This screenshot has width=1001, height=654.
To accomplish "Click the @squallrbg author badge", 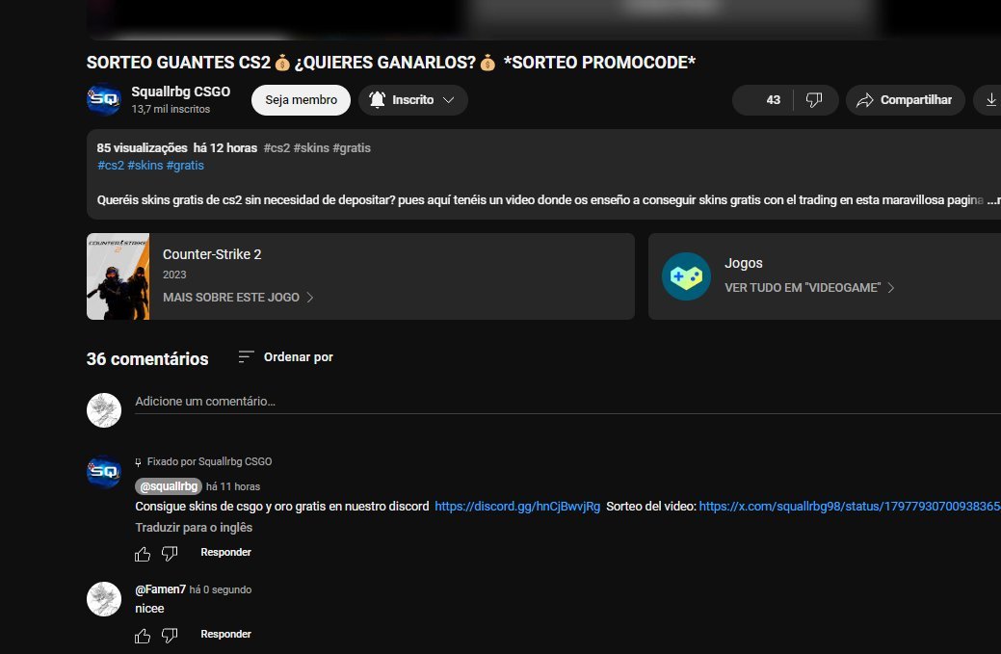I will pos(169,486).
